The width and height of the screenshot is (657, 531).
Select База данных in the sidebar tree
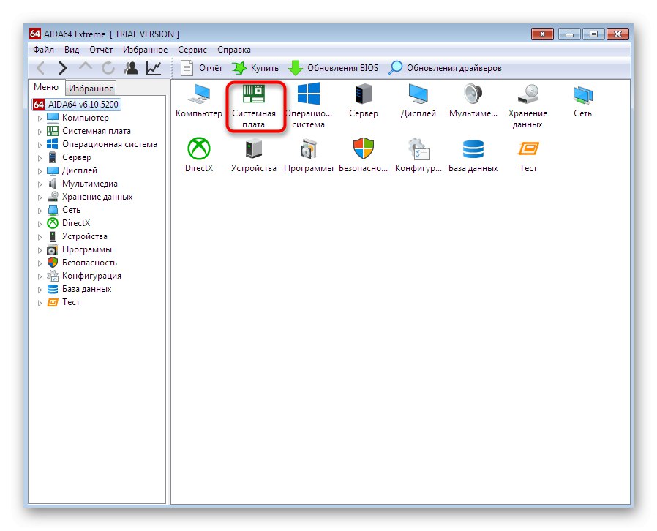click(x=86, y=289)
